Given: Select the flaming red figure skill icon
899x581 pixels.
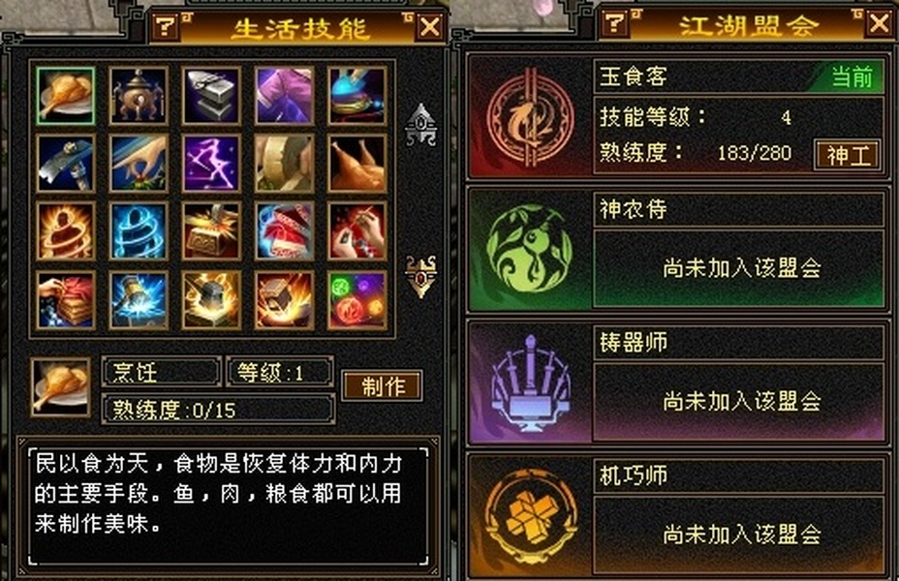Looking at the screenshot, I should pyautogui.click(x=65, y=231).
